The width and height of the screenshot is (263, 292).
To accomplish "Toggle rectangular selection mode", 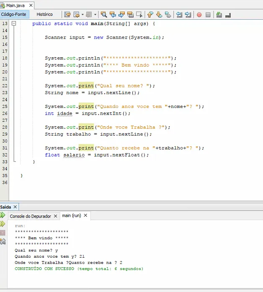I will tap(139, 15).
